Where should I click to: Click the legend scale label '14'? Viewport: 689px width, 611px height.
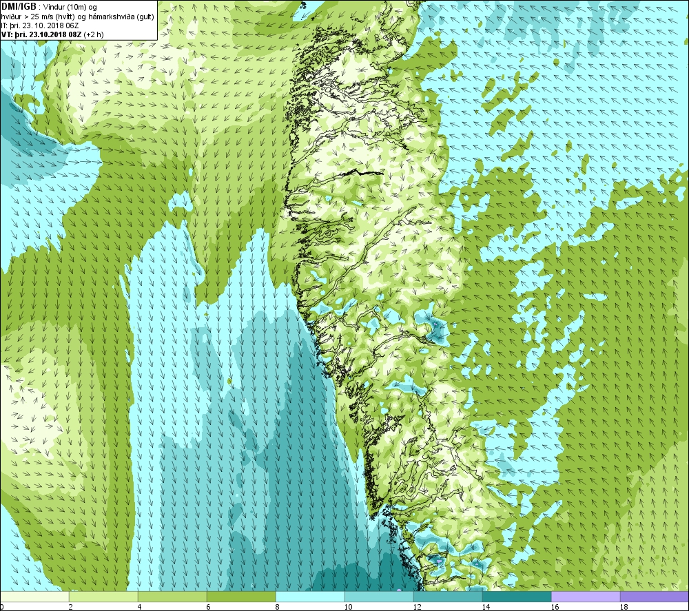coord(486,607)
